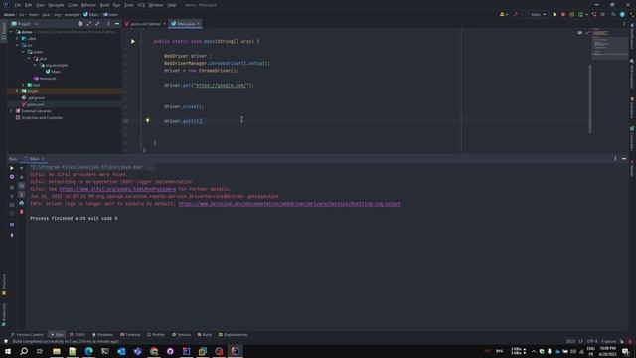Toggle the Structure tool window side stripe

point(4,284)
